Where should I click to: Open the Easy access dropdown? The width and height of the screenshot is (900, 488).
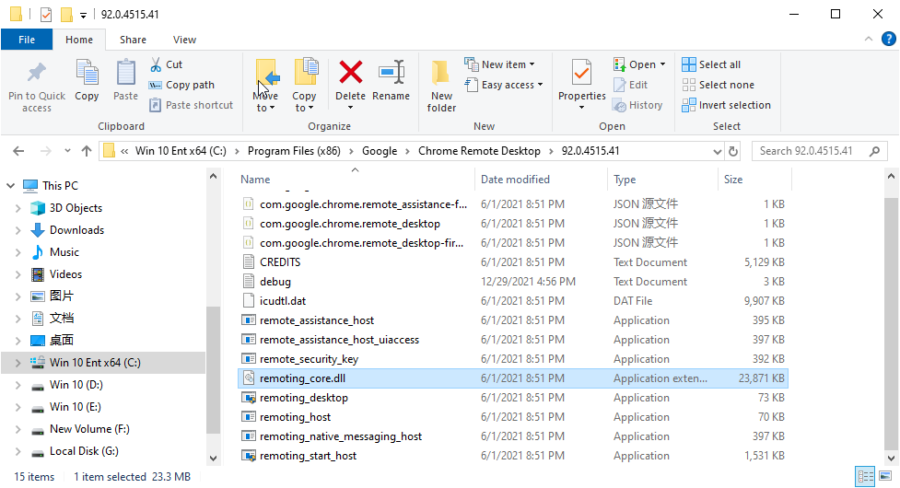(x=504, y=85)
